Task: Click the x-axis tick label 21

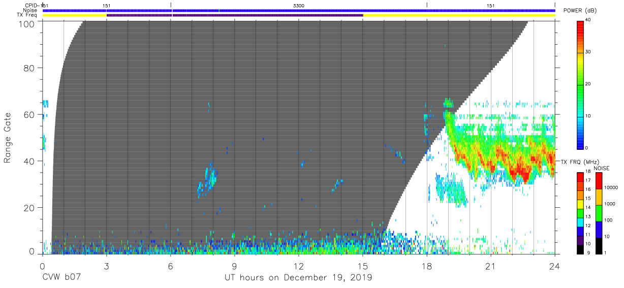Action: pos(491,266)
